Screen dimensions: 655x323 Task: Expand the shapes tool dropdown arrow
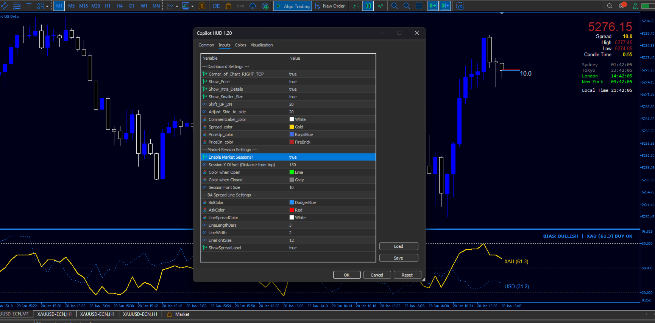coord(47,6)
